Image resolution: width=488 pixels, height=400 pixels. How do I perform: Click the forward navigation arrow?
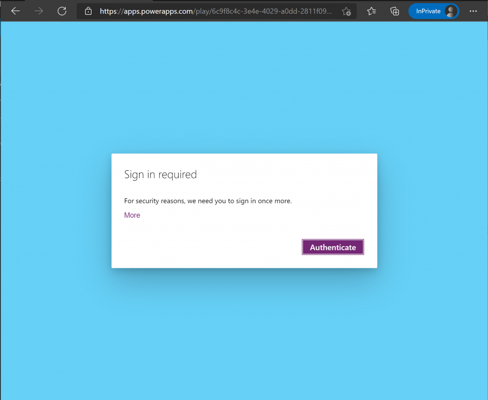(x=39, y=11)
